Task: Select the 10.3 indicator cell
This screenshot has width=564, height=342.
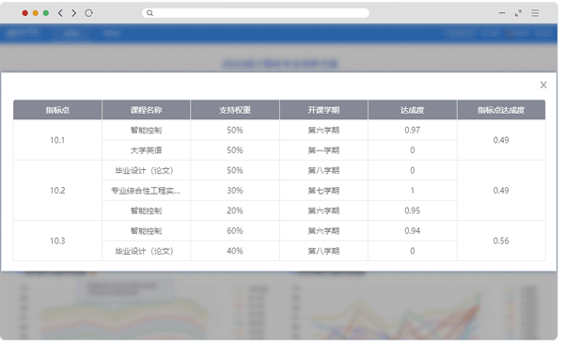Action: pos(57,241)
